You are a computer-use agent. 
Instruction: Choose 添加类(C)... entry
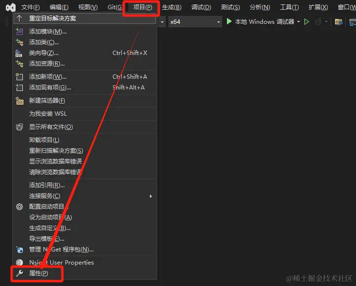click(85, 42)
